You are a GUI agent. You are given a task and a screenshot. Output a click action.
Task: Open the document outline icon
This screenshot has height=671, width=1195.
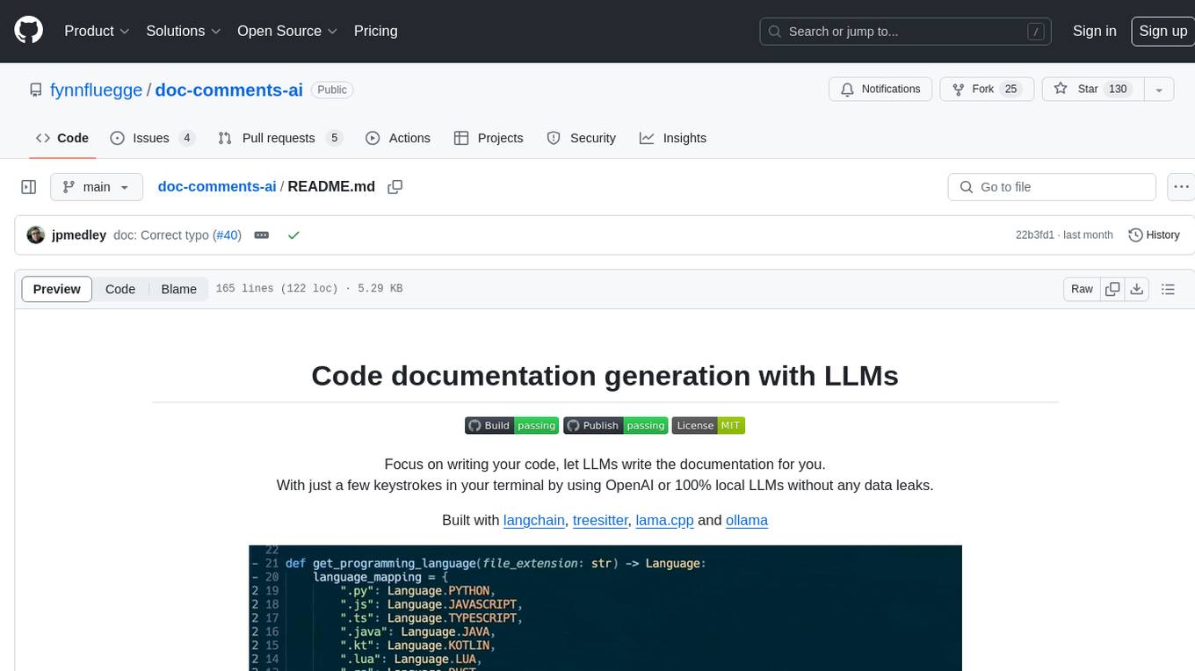(x=1168, y=289)
